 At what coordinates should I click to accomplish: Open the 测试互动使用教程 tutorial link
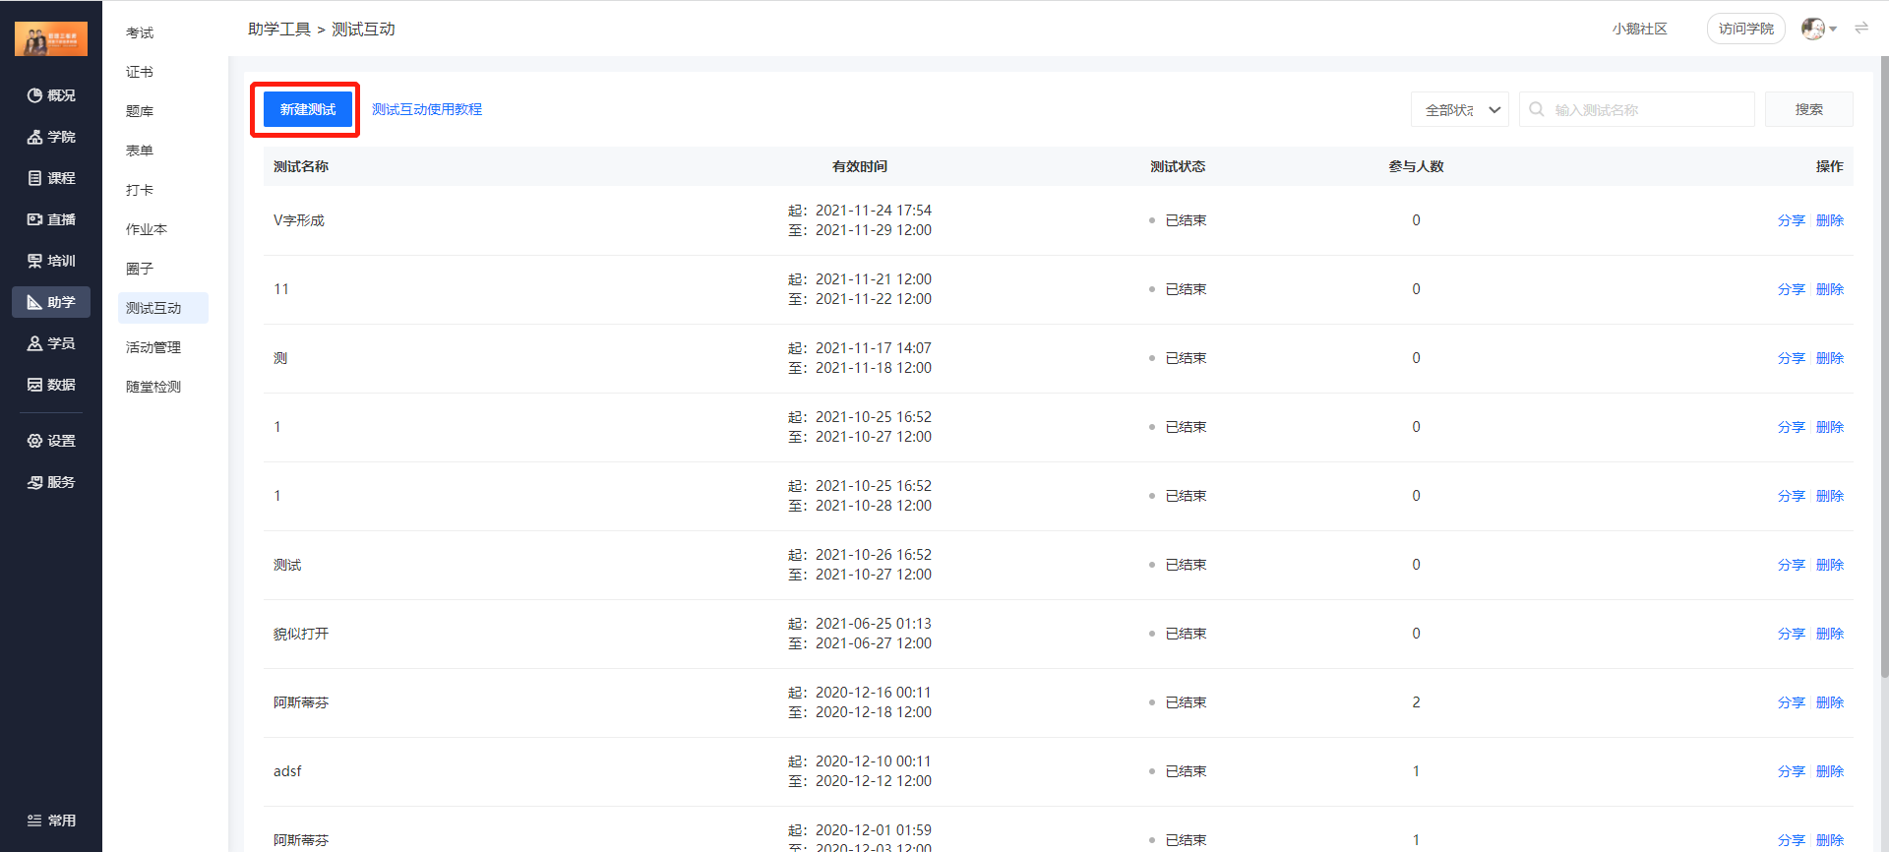click(427, 109)
